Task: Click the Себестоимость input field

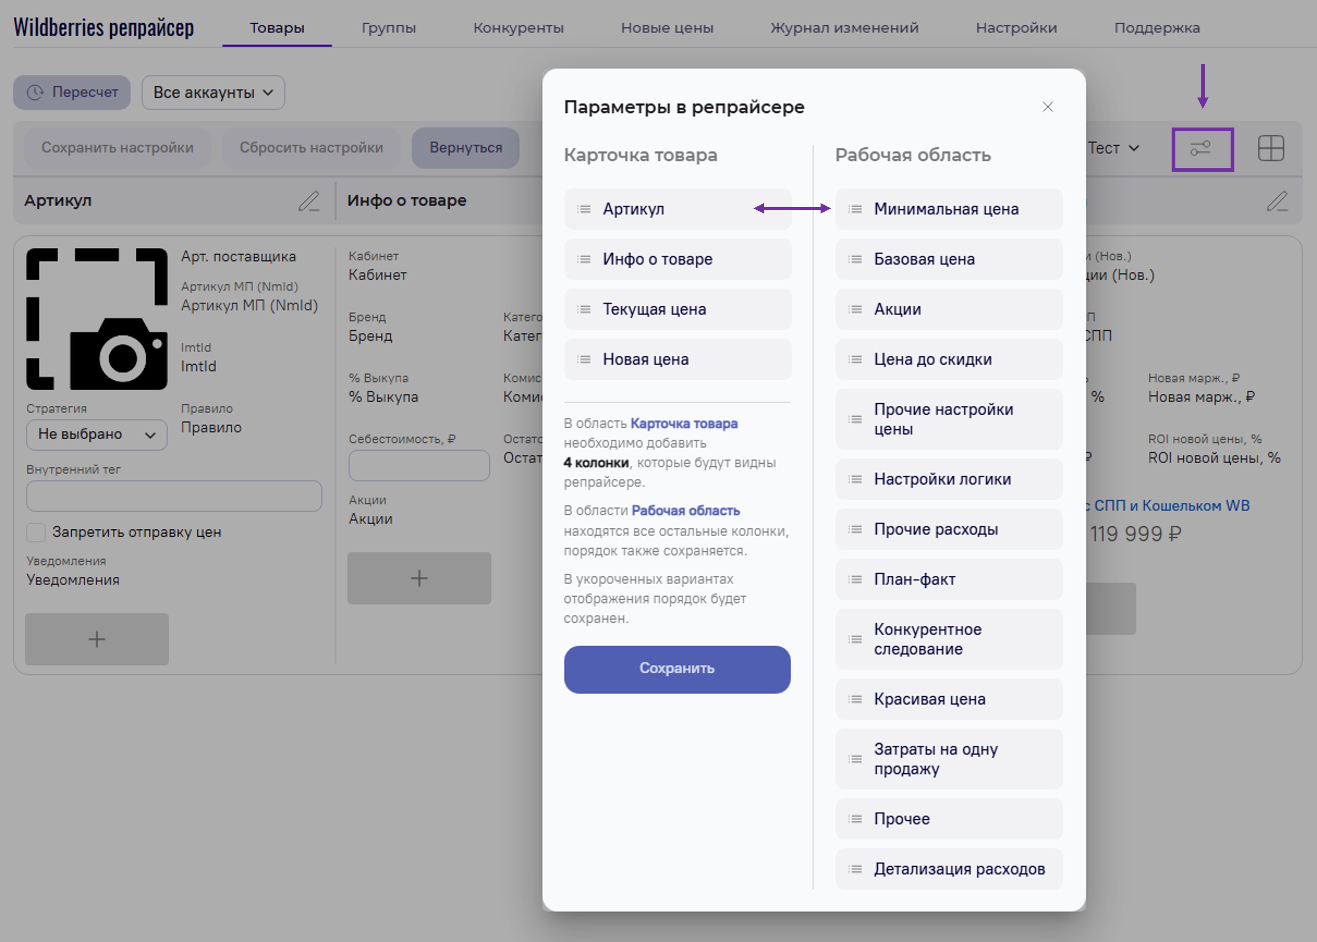Action: point(419,465)
